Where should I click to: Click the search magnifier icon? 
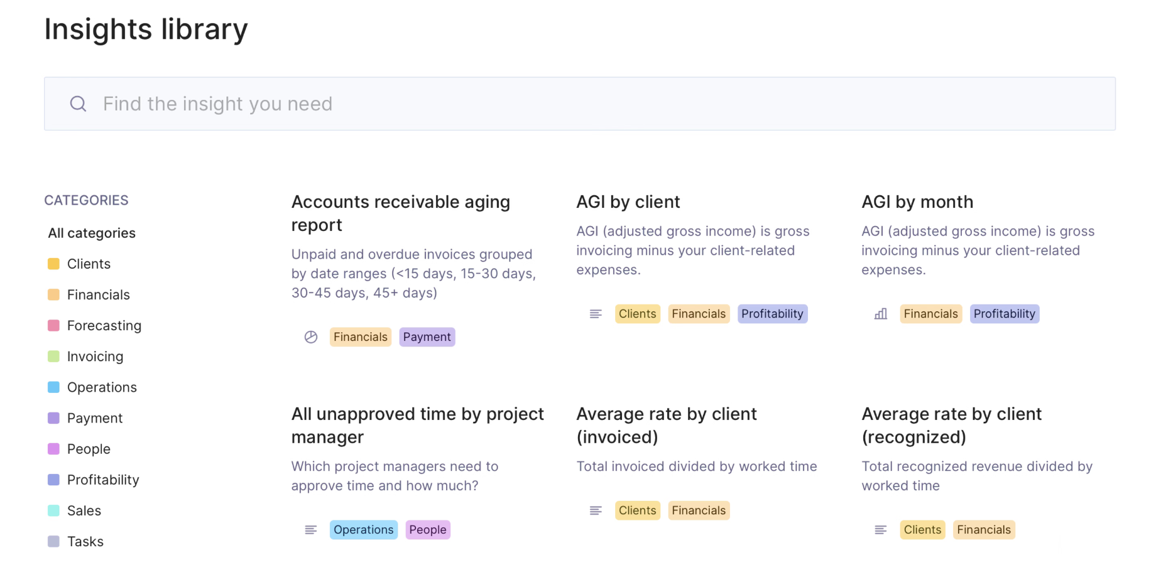pyautogui.click(x=78, y=104)
